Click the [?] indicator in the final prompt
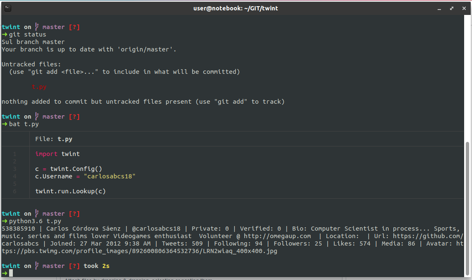Viewport: 472px width, 280px height. point(74,265)
